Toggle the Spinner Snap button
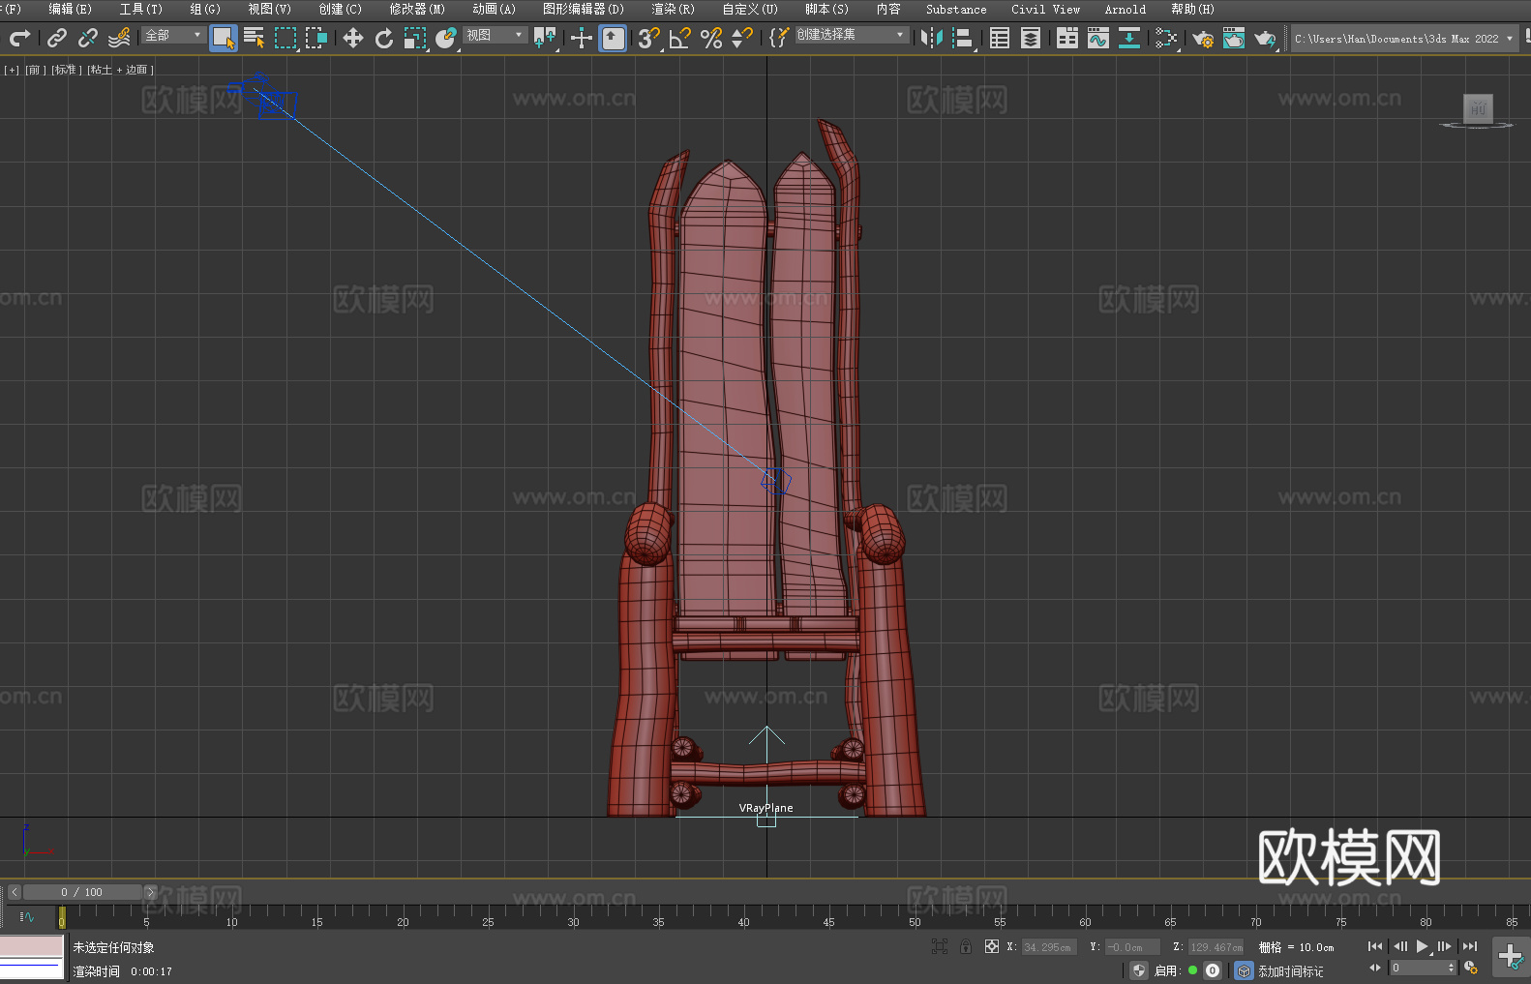 coord(742,38)
